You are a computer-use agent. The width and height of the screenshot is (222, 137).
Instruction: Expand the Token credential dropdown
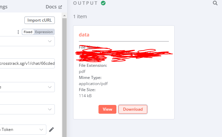(23, 130)
